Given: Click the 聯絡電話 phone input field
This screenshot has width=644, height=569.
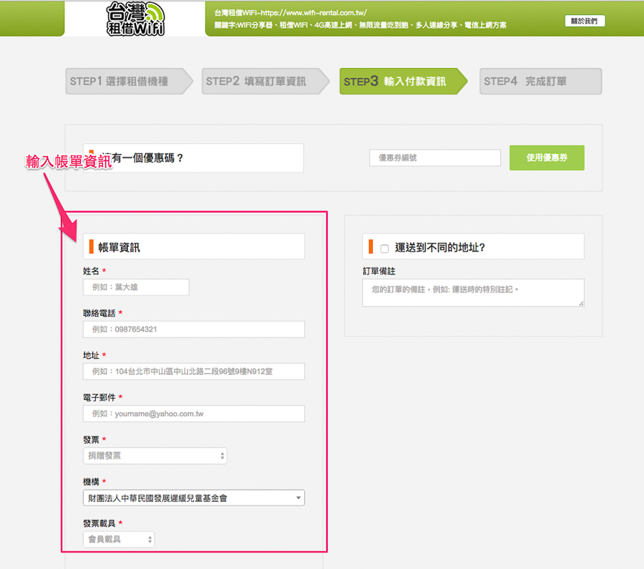Looking at the screenshot, I should click(194, 329).
